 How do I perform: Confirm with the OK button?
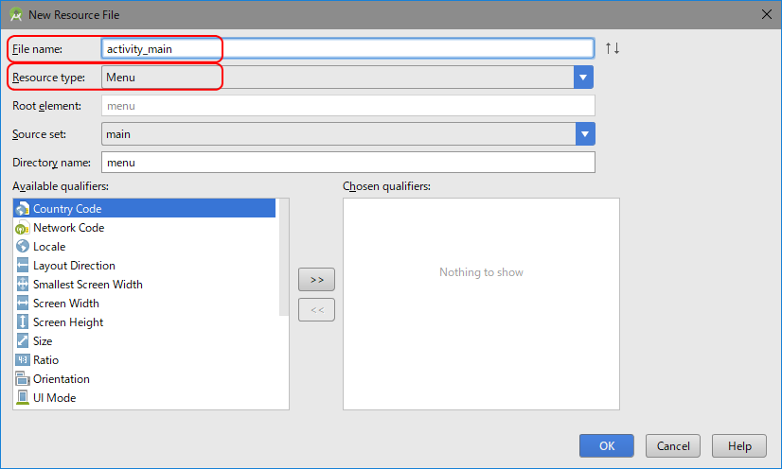click(x=607, y=445)
